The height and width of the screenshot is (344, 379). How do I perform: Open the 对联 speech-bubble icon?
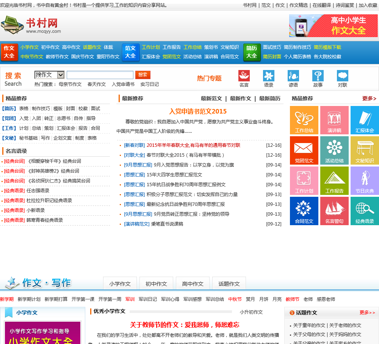point(343,76)
